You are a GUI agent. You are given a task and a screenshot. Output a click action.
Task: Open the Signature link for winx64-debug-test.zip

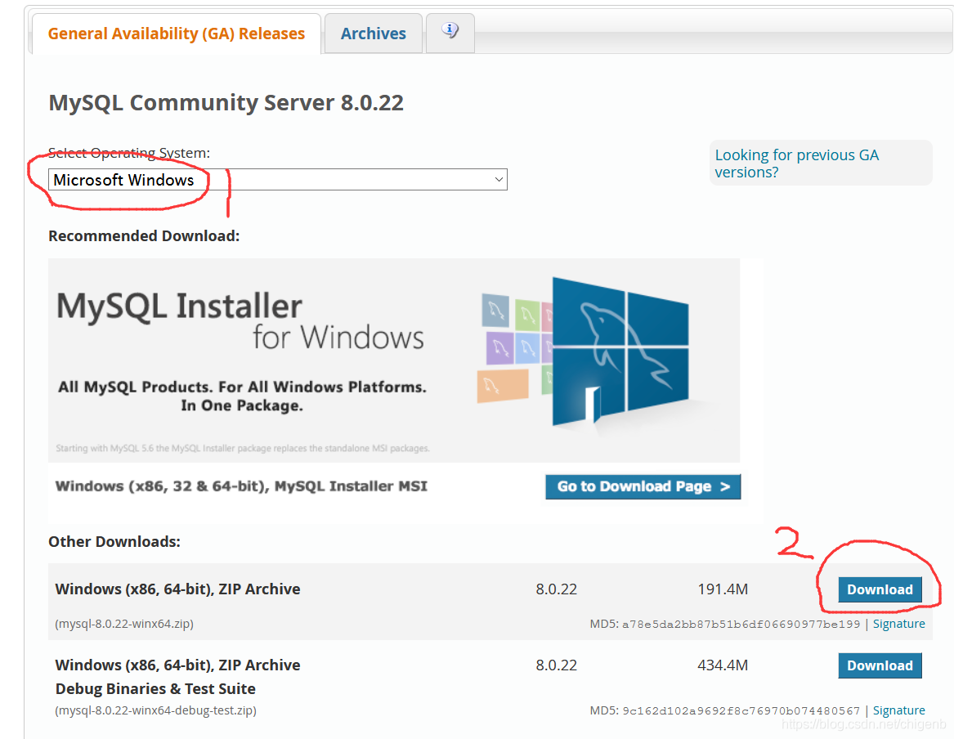898,710
